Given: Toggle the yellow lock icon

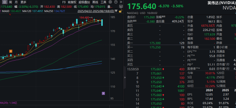Looking at the screenshot, I should click(x=120, y=11).
